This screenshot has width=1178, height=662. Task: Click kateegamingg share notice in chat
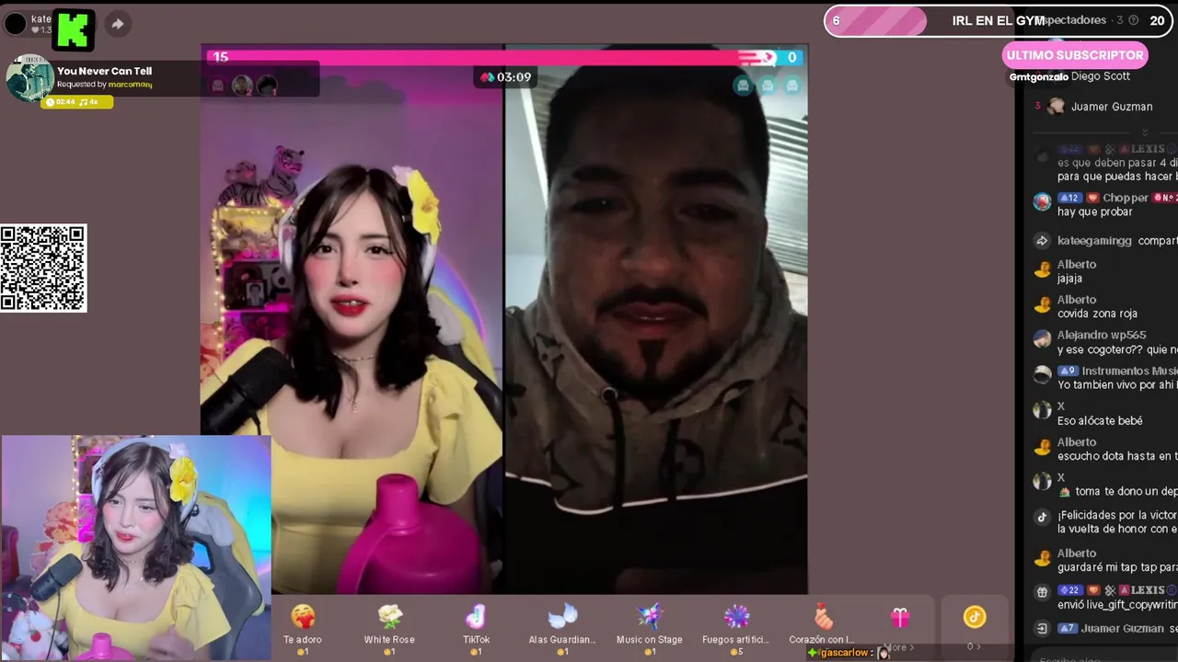pos(1117,241)
